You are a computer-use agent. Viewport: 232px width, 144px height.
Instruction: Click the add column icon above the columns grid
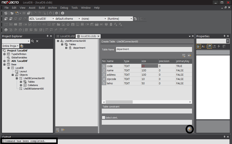[x=184, y=55]
